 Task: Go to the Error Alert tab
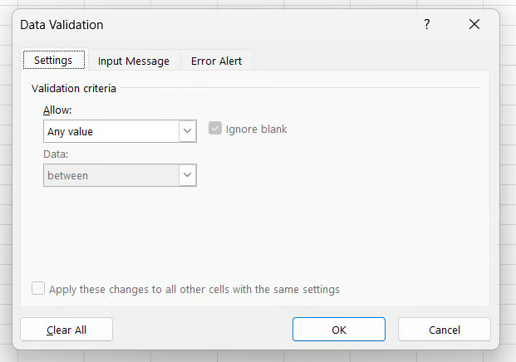216,61
